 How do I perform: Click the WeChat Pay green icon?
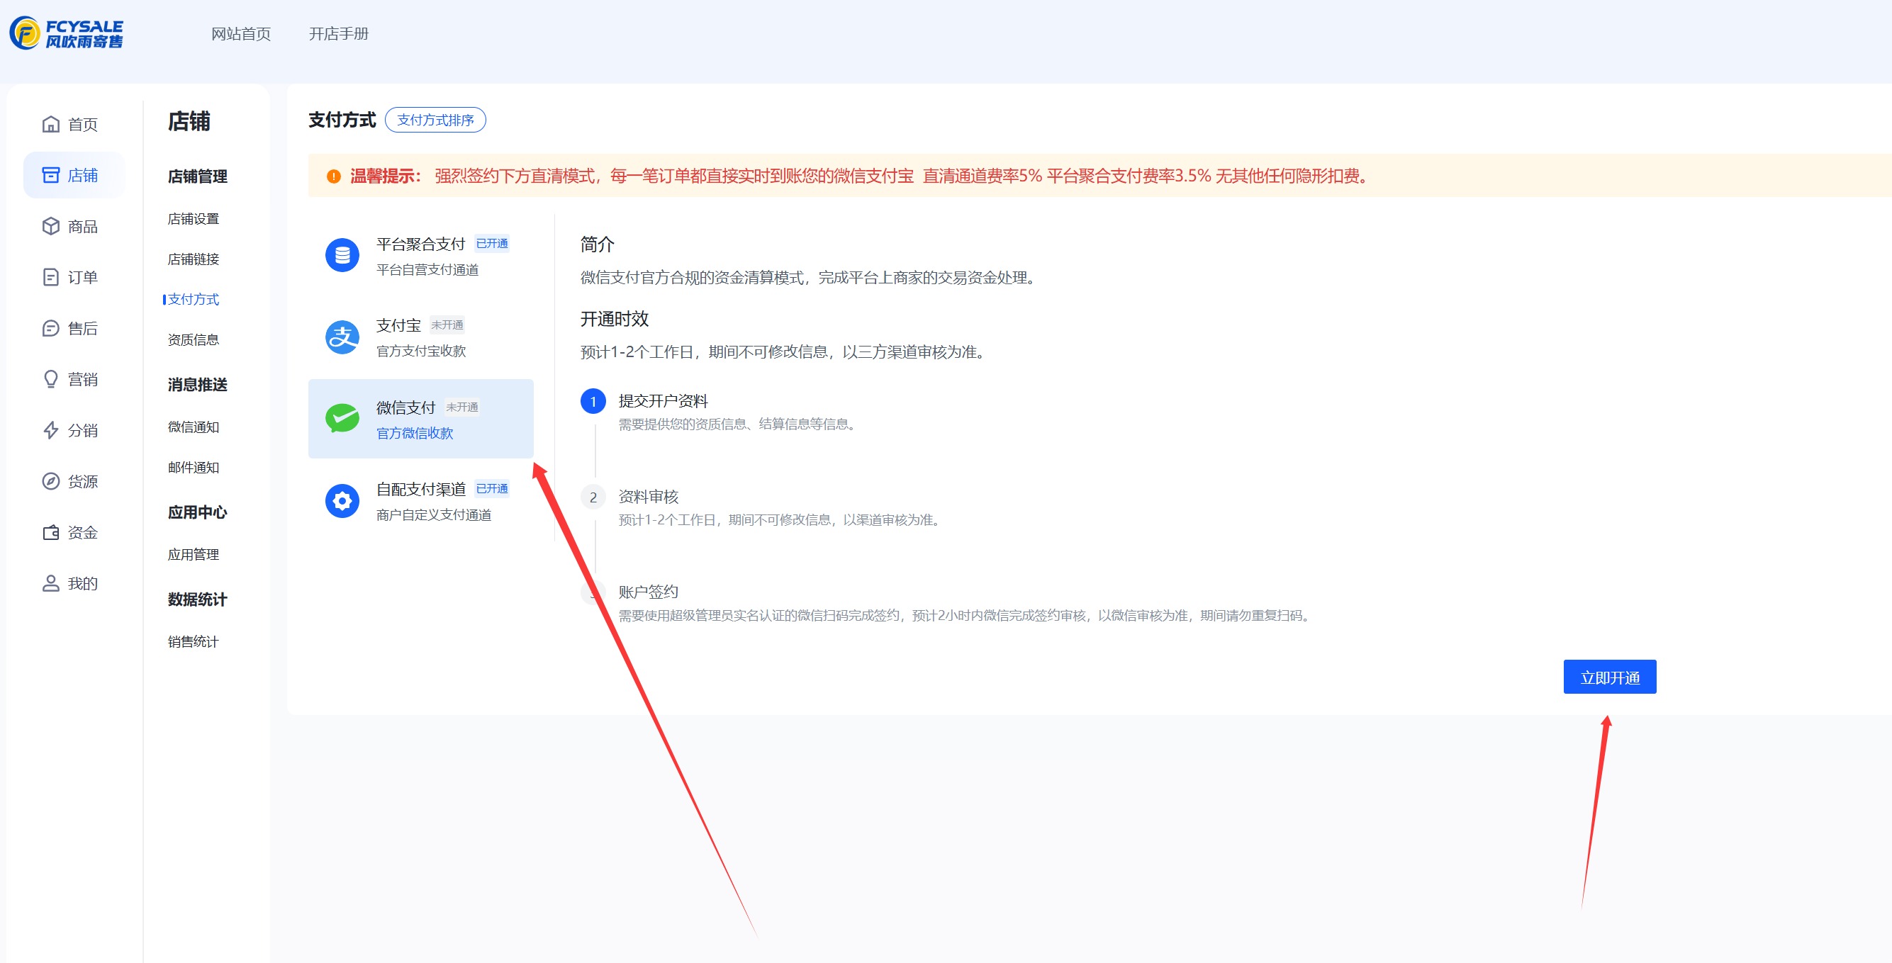[x=342, y=418]
